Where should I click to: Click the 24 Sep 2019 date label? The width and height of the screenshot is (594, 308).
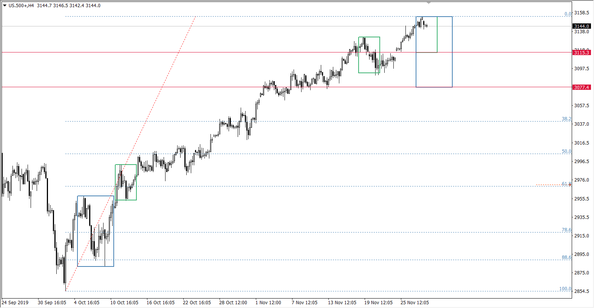(x=15, y=303)
